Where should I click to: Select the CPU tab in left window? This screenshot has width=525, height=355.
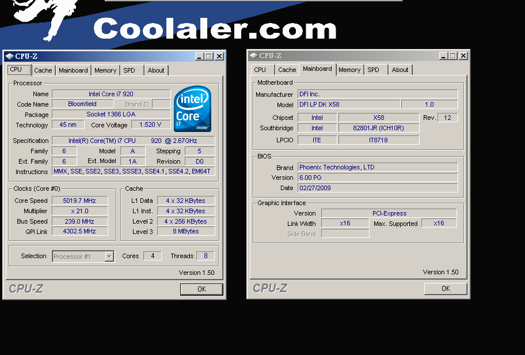coord(20,70)
